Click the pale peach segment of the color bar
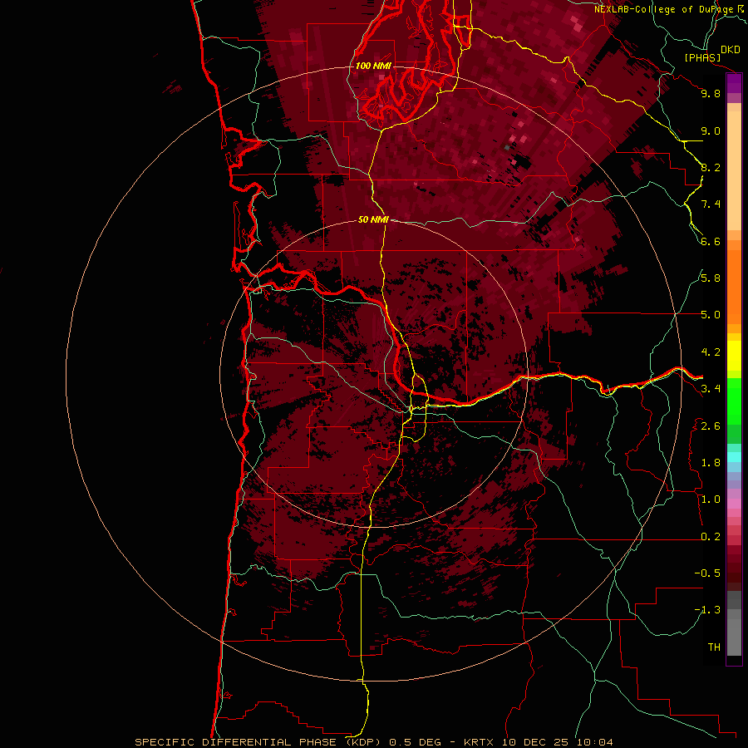Viewport: 748px width, 748px height. 734,171
